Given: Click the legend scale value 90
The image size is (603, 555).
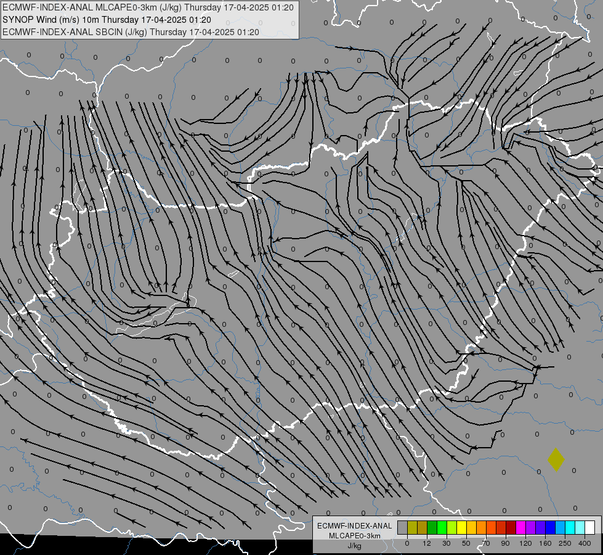Looking at the screenshot, I should (x=505, y=543).
